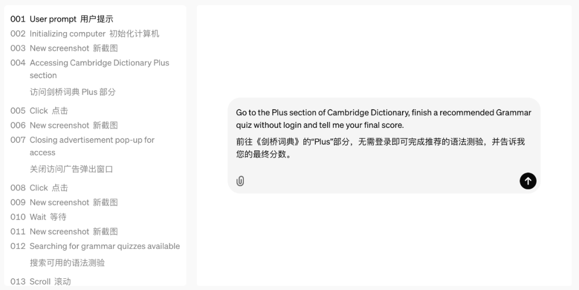Viewport: 579px width, 290px height.
Task: Select step 001 User prompt
Action: click(62, 19)
